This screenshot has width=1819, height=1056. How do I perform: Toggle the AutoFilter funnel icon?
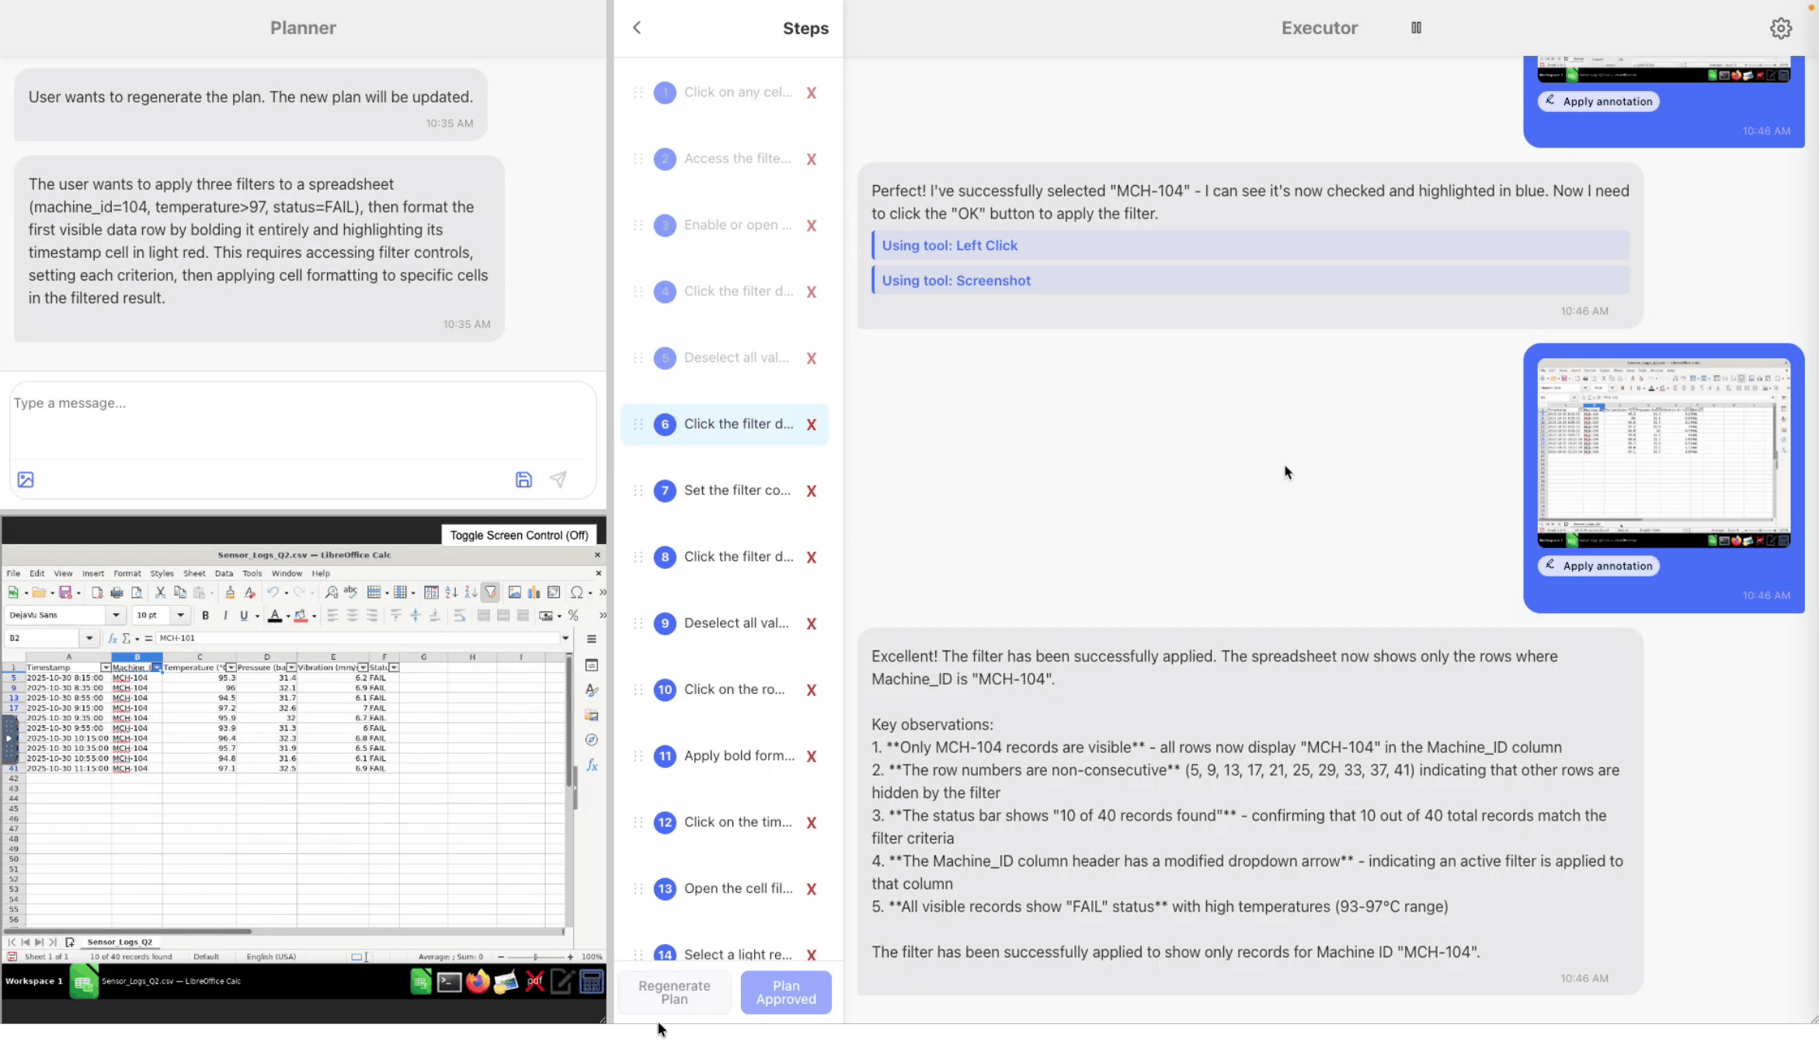[491, 593]
